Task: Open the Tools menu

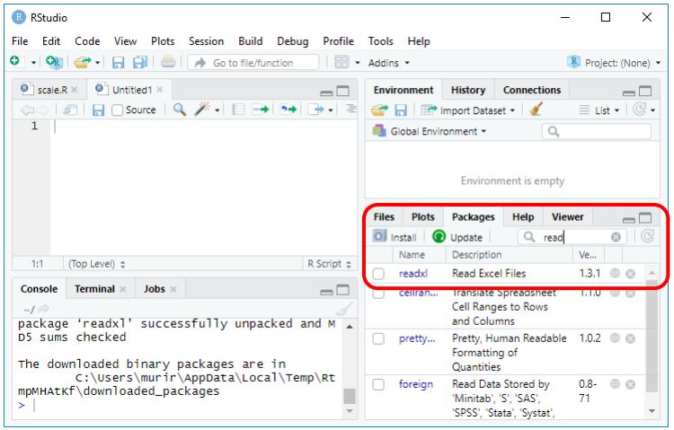Action: 380,41
